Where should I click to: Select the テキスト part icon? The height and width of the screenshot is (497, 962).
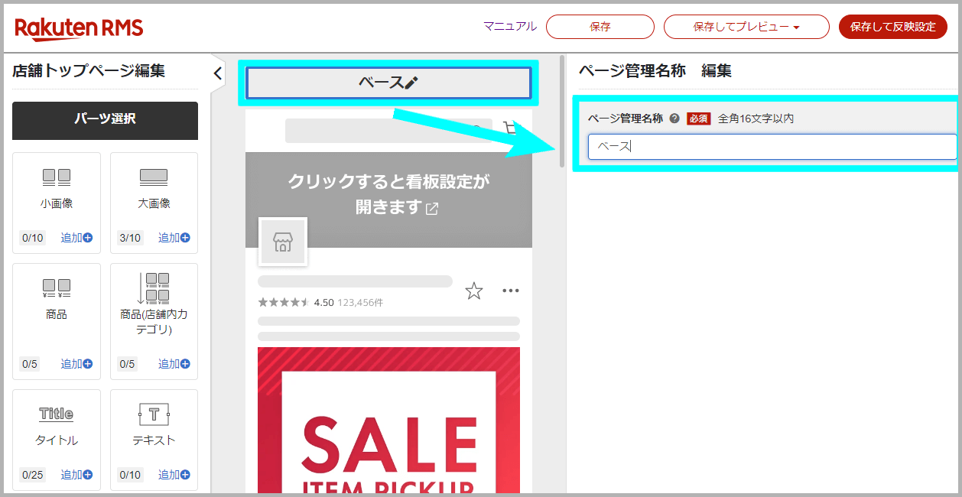pyautogui.click(x=154, y=415)
